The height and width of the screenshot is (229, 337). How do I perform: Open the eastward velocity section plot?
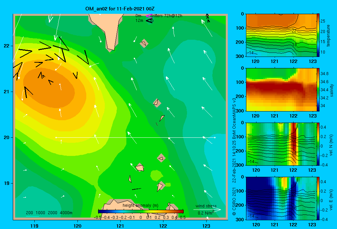click(x=281, y=198)
